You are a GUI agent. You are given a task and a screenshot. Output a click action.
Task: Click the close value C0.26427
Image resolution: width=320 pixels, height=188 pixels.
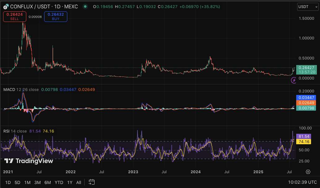(167, 7)
